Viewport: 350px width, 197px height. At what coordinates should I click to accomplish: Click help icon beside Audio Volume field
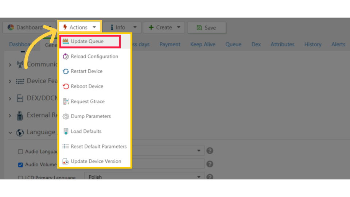point(210,164)
